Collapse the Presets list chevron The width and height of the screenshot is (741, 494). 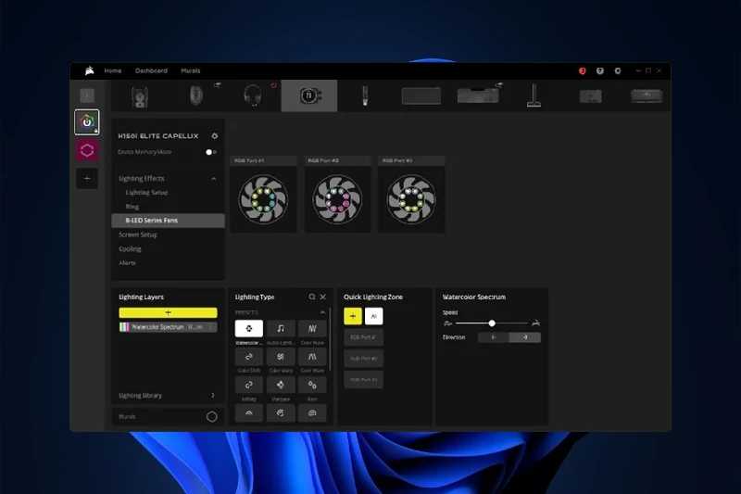(x=322, y=312)
